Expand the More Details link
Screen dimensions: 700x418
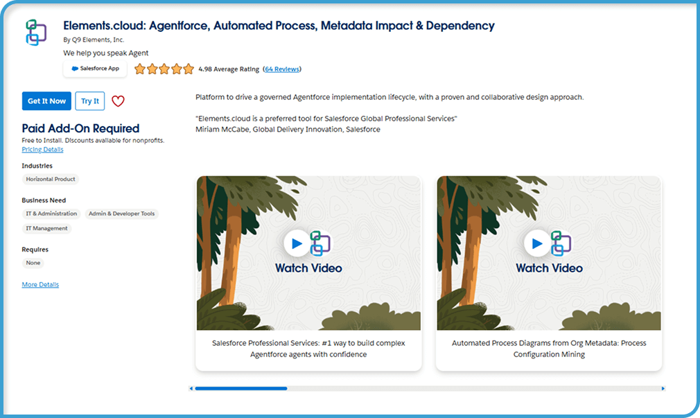click(40, 284)
